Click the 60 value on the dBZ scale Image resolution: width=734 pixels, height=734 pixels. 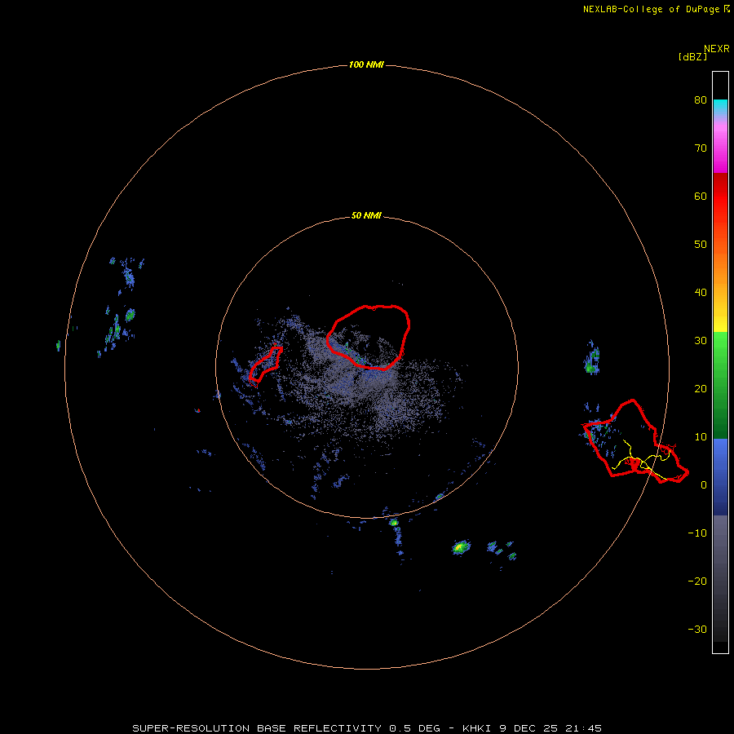(701, 196)
